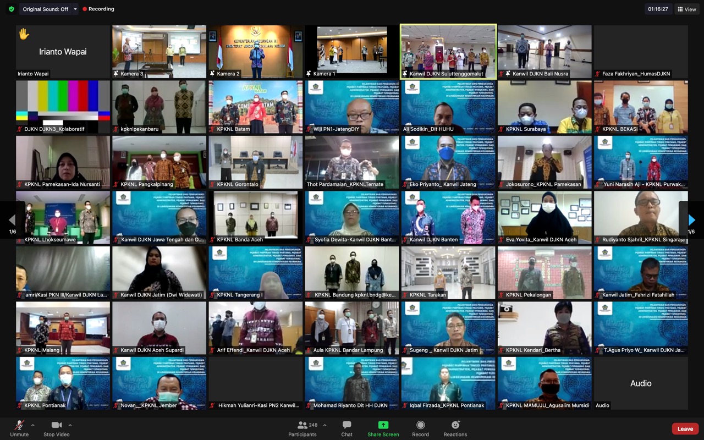Click the red Leave button
The image size is (704, 440).
tap(685, 429)
